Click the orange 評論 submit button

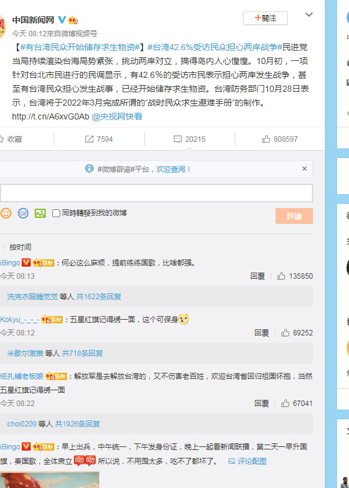point(294,216)
